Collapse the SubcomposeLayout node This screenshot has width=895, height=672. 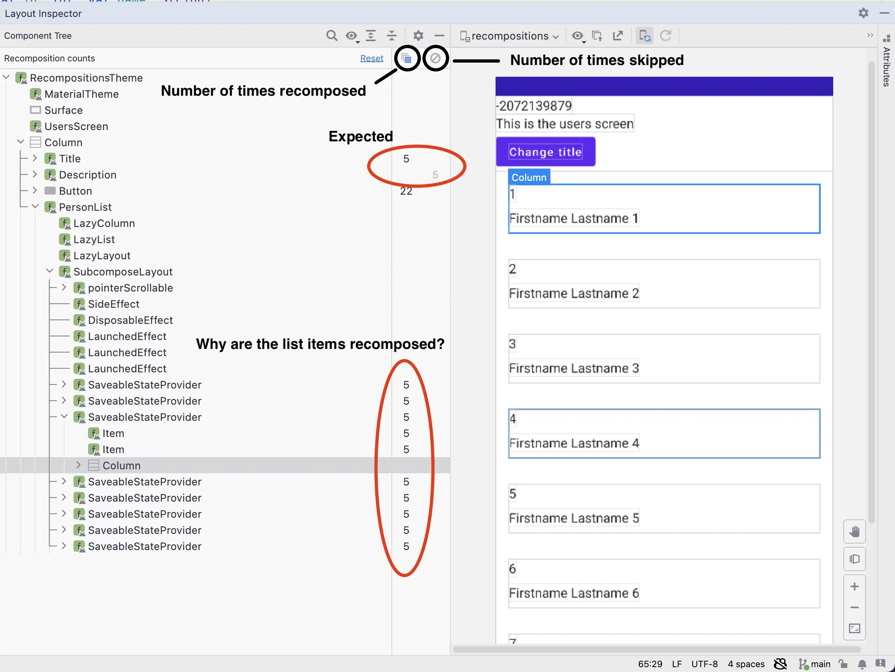(50, 271)
